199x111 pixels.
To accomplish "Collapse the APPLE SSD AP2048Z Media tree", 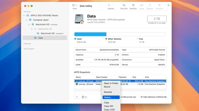I will coord(24,16).
